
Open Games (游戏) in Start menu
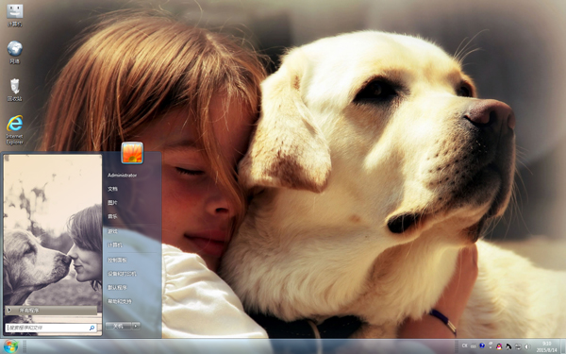pos(112,231)
